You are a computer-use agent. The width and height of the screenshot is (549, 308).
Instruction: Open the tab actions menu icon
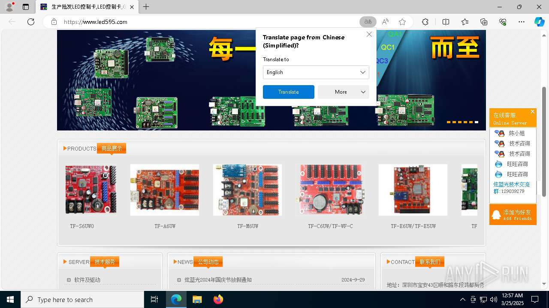pos(26,7)
